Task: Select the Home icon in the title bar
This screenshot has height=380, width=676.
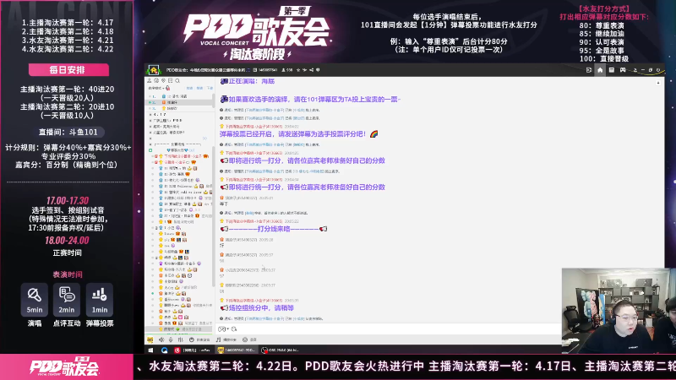Action: 600,70
